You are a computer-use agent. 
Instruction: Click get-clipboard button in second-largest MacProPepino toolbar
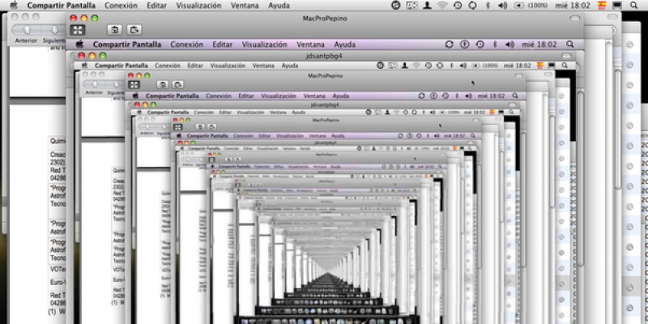(163, 85)
